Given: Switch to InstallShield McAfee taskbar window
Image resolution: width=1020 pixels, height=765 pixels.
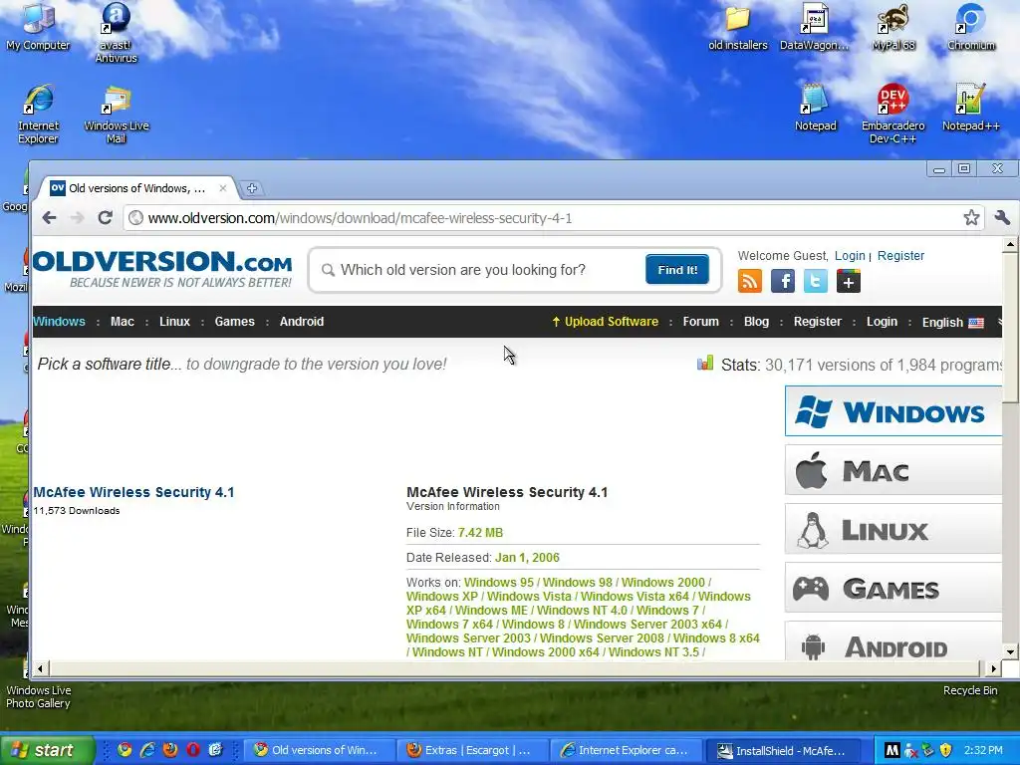Looking at the screenshot, I should [783, 750].
